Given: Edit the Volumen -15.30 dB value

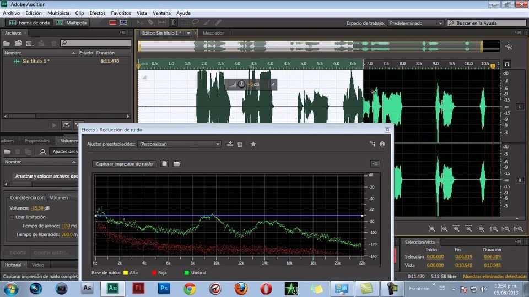Looking at the screenshot, I should click(x=37, y=208).
